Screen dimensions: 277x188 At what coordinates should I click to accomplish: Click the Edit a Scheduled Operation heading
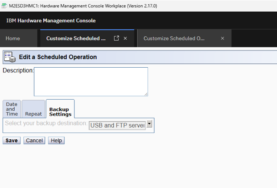click(x=58, y=57)
